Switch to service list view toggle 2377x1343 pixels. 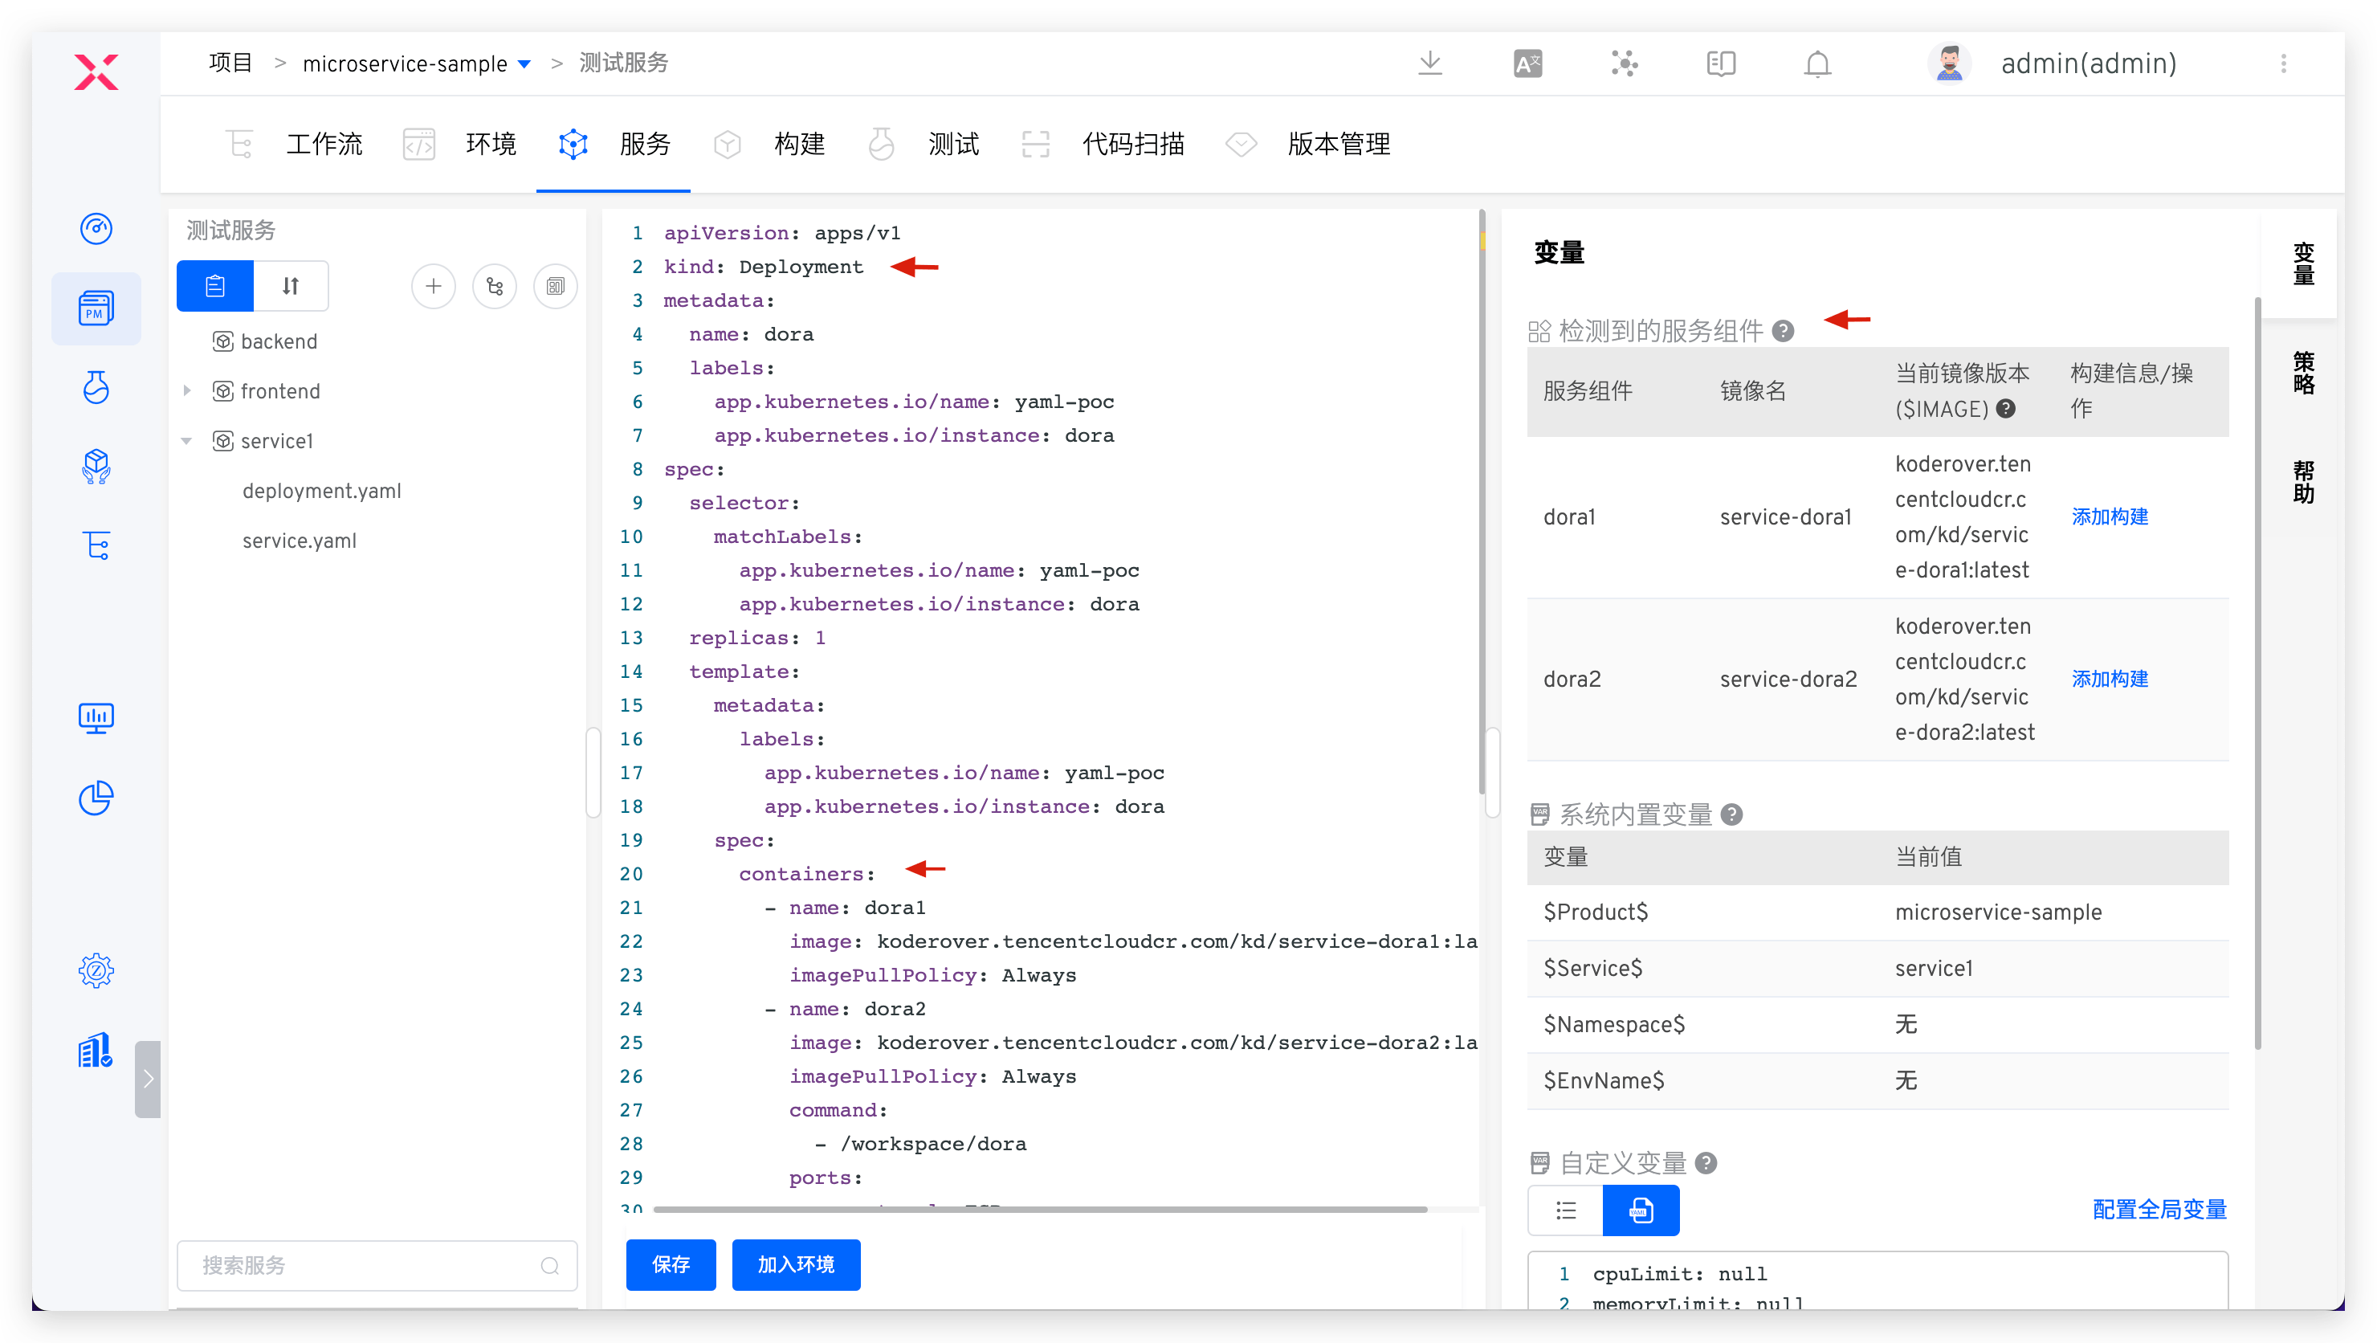pos(215,286)
